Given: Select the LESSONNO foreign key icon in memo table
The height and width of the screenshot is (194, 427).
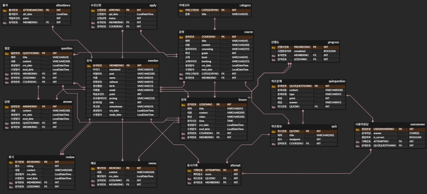Looking at the screenshot, I should pyautogui.click(x=93, y=181).
